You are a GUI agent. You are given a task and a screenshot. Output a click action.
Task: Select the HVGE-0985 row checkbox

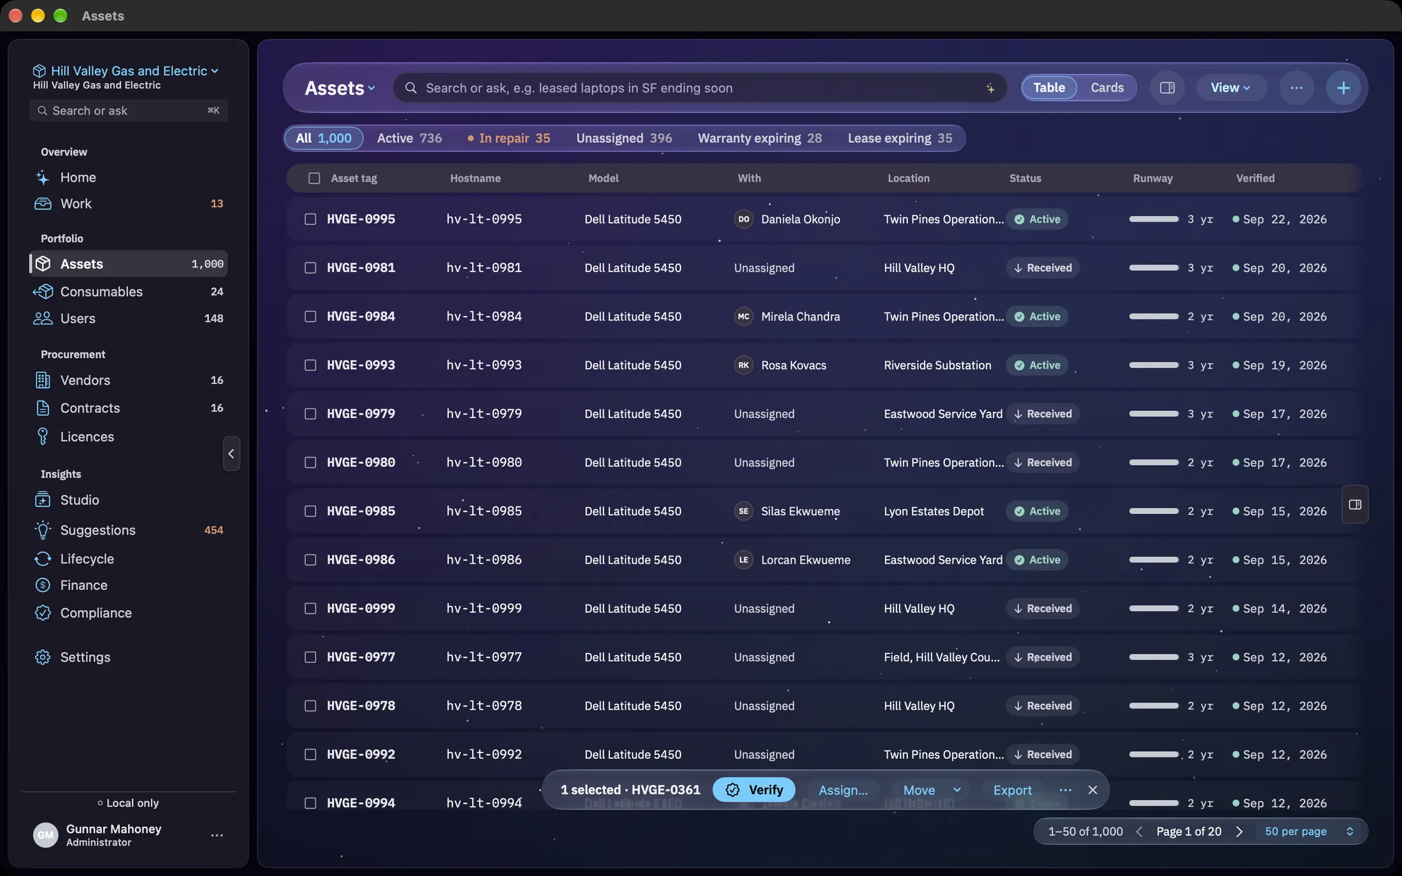tap(310, 512)
